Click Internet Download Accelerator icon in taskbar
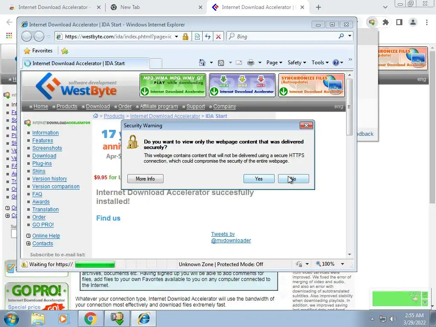 [117, 318]
